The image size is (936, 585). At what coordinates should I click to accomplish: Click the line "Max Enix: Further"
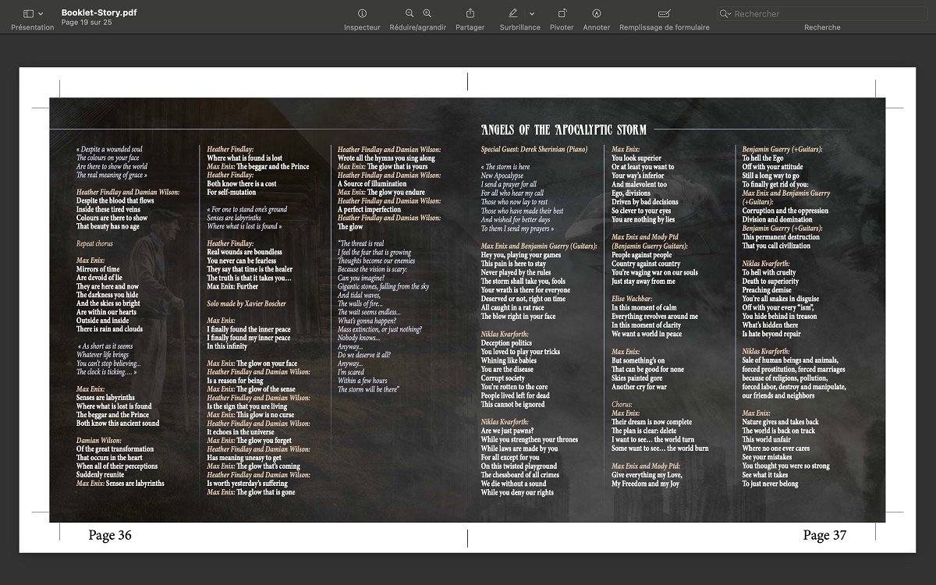point(232,286)
